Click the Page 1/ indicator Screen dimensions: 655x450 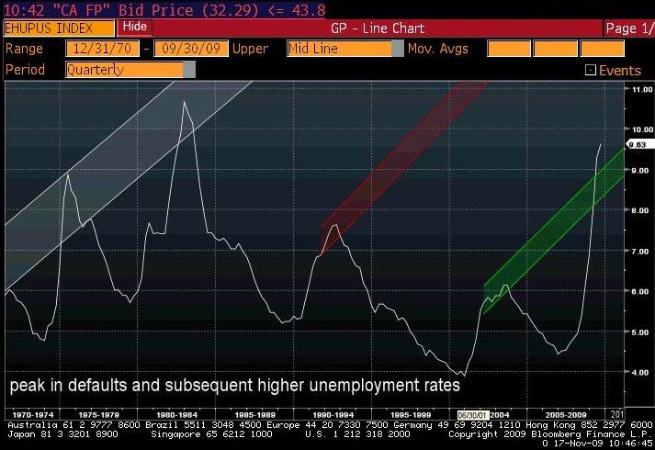click(629, 28)
